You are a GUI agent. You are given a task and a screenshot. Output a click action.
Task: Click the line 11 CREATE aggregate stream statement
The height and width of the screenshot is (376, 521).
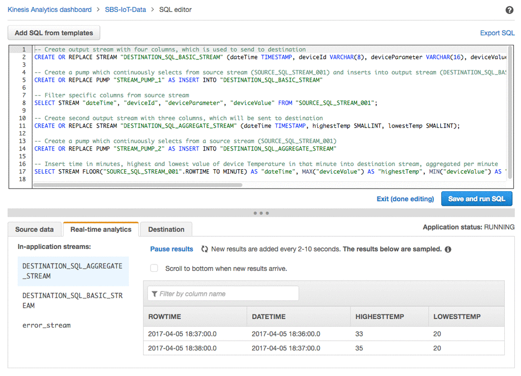pyautogui.click(x=247, y=126)
